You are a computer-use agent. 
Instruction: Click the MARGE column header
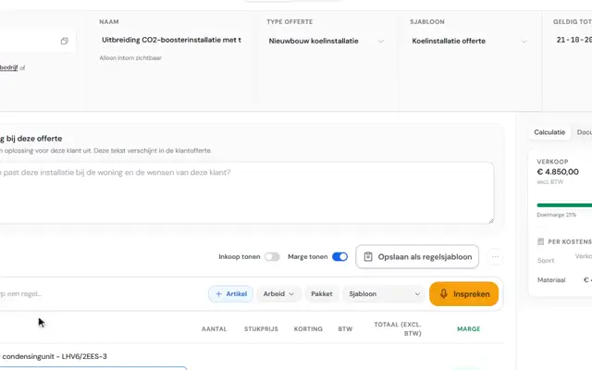469,329
